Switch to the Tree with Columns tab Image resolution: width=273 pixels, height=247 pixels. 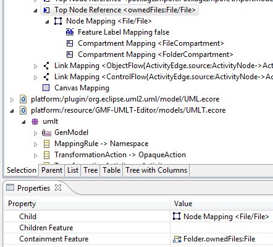(156, 170)
